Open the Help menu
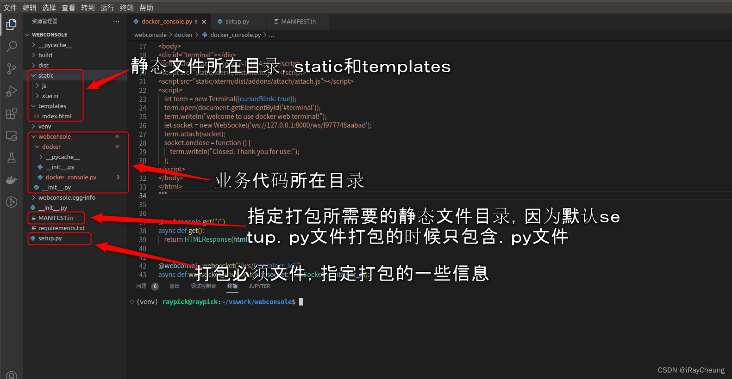The image size is (732, 379). click(146, 8)
